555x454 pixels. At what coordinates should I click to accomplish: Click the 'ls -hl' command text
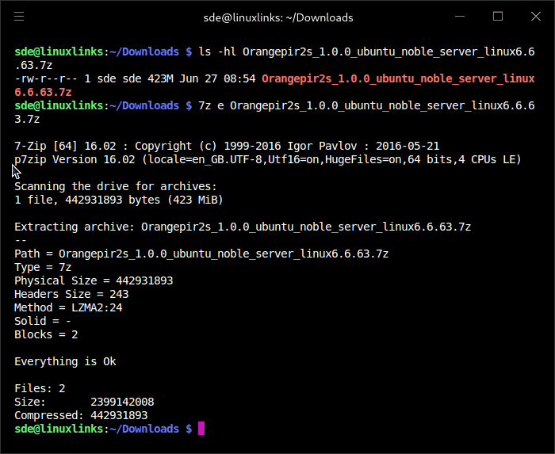217,52
